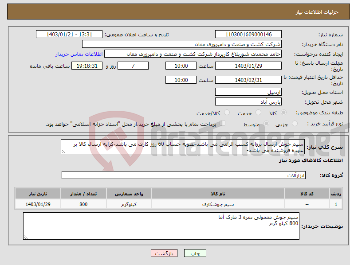Click the response deadline time 10:00 field
The height and width of the screenshot is (265, 350).
click(181, 66)
